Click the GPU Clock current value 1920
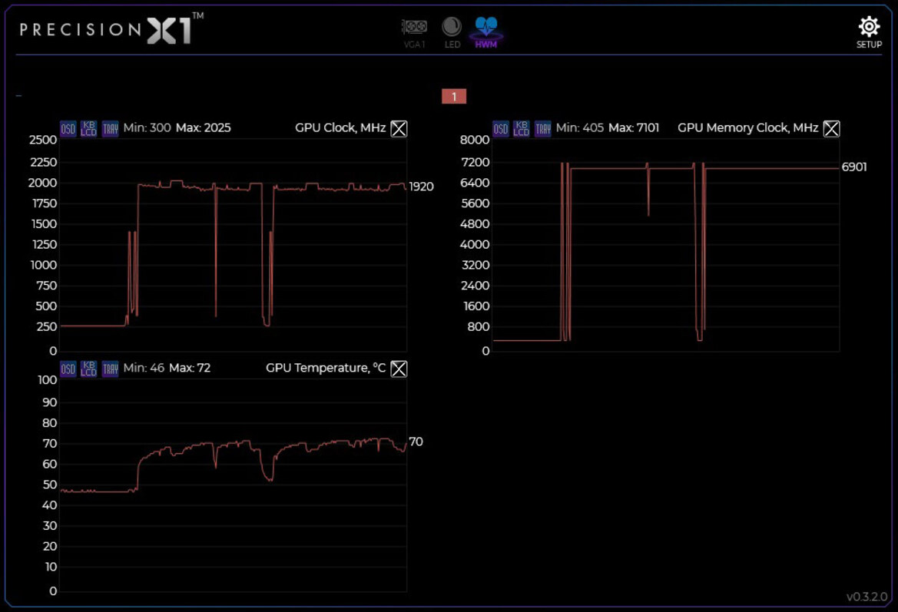The height and width of the screenshot is (612, 898). (421, 187)
